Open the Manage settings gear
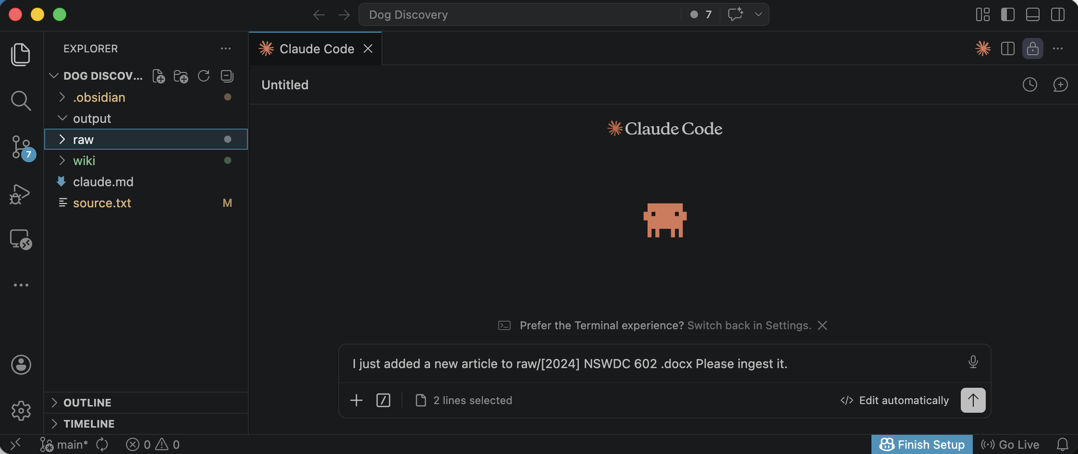This screenshot has width=1078, height=454. point(21,411)
